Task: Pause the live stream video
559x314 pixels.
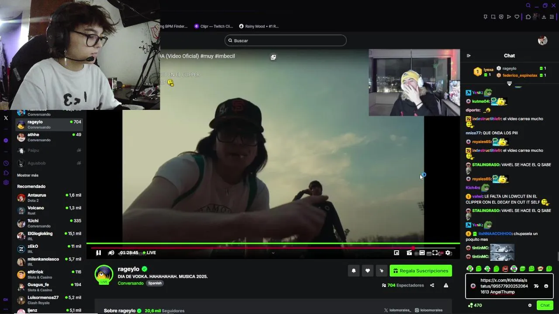Action: (99, 253)
